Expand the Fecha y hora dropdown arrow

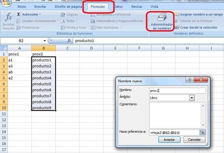coord(88,27)
